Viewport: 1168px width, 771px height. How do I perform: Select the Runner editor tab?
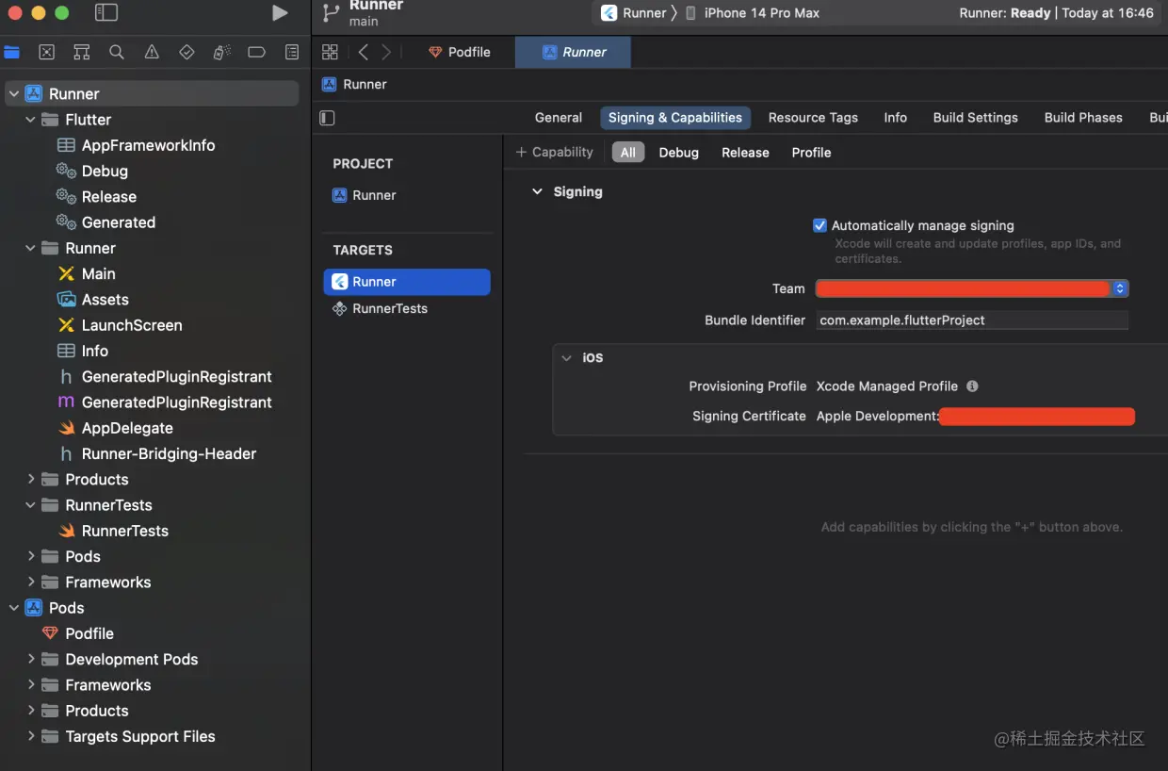click(574, 52)
